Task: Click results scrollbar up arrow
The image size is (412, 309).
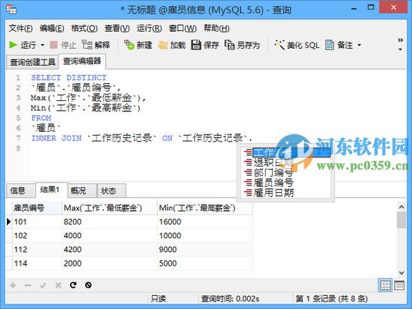Action: click(x=402, y=207)
